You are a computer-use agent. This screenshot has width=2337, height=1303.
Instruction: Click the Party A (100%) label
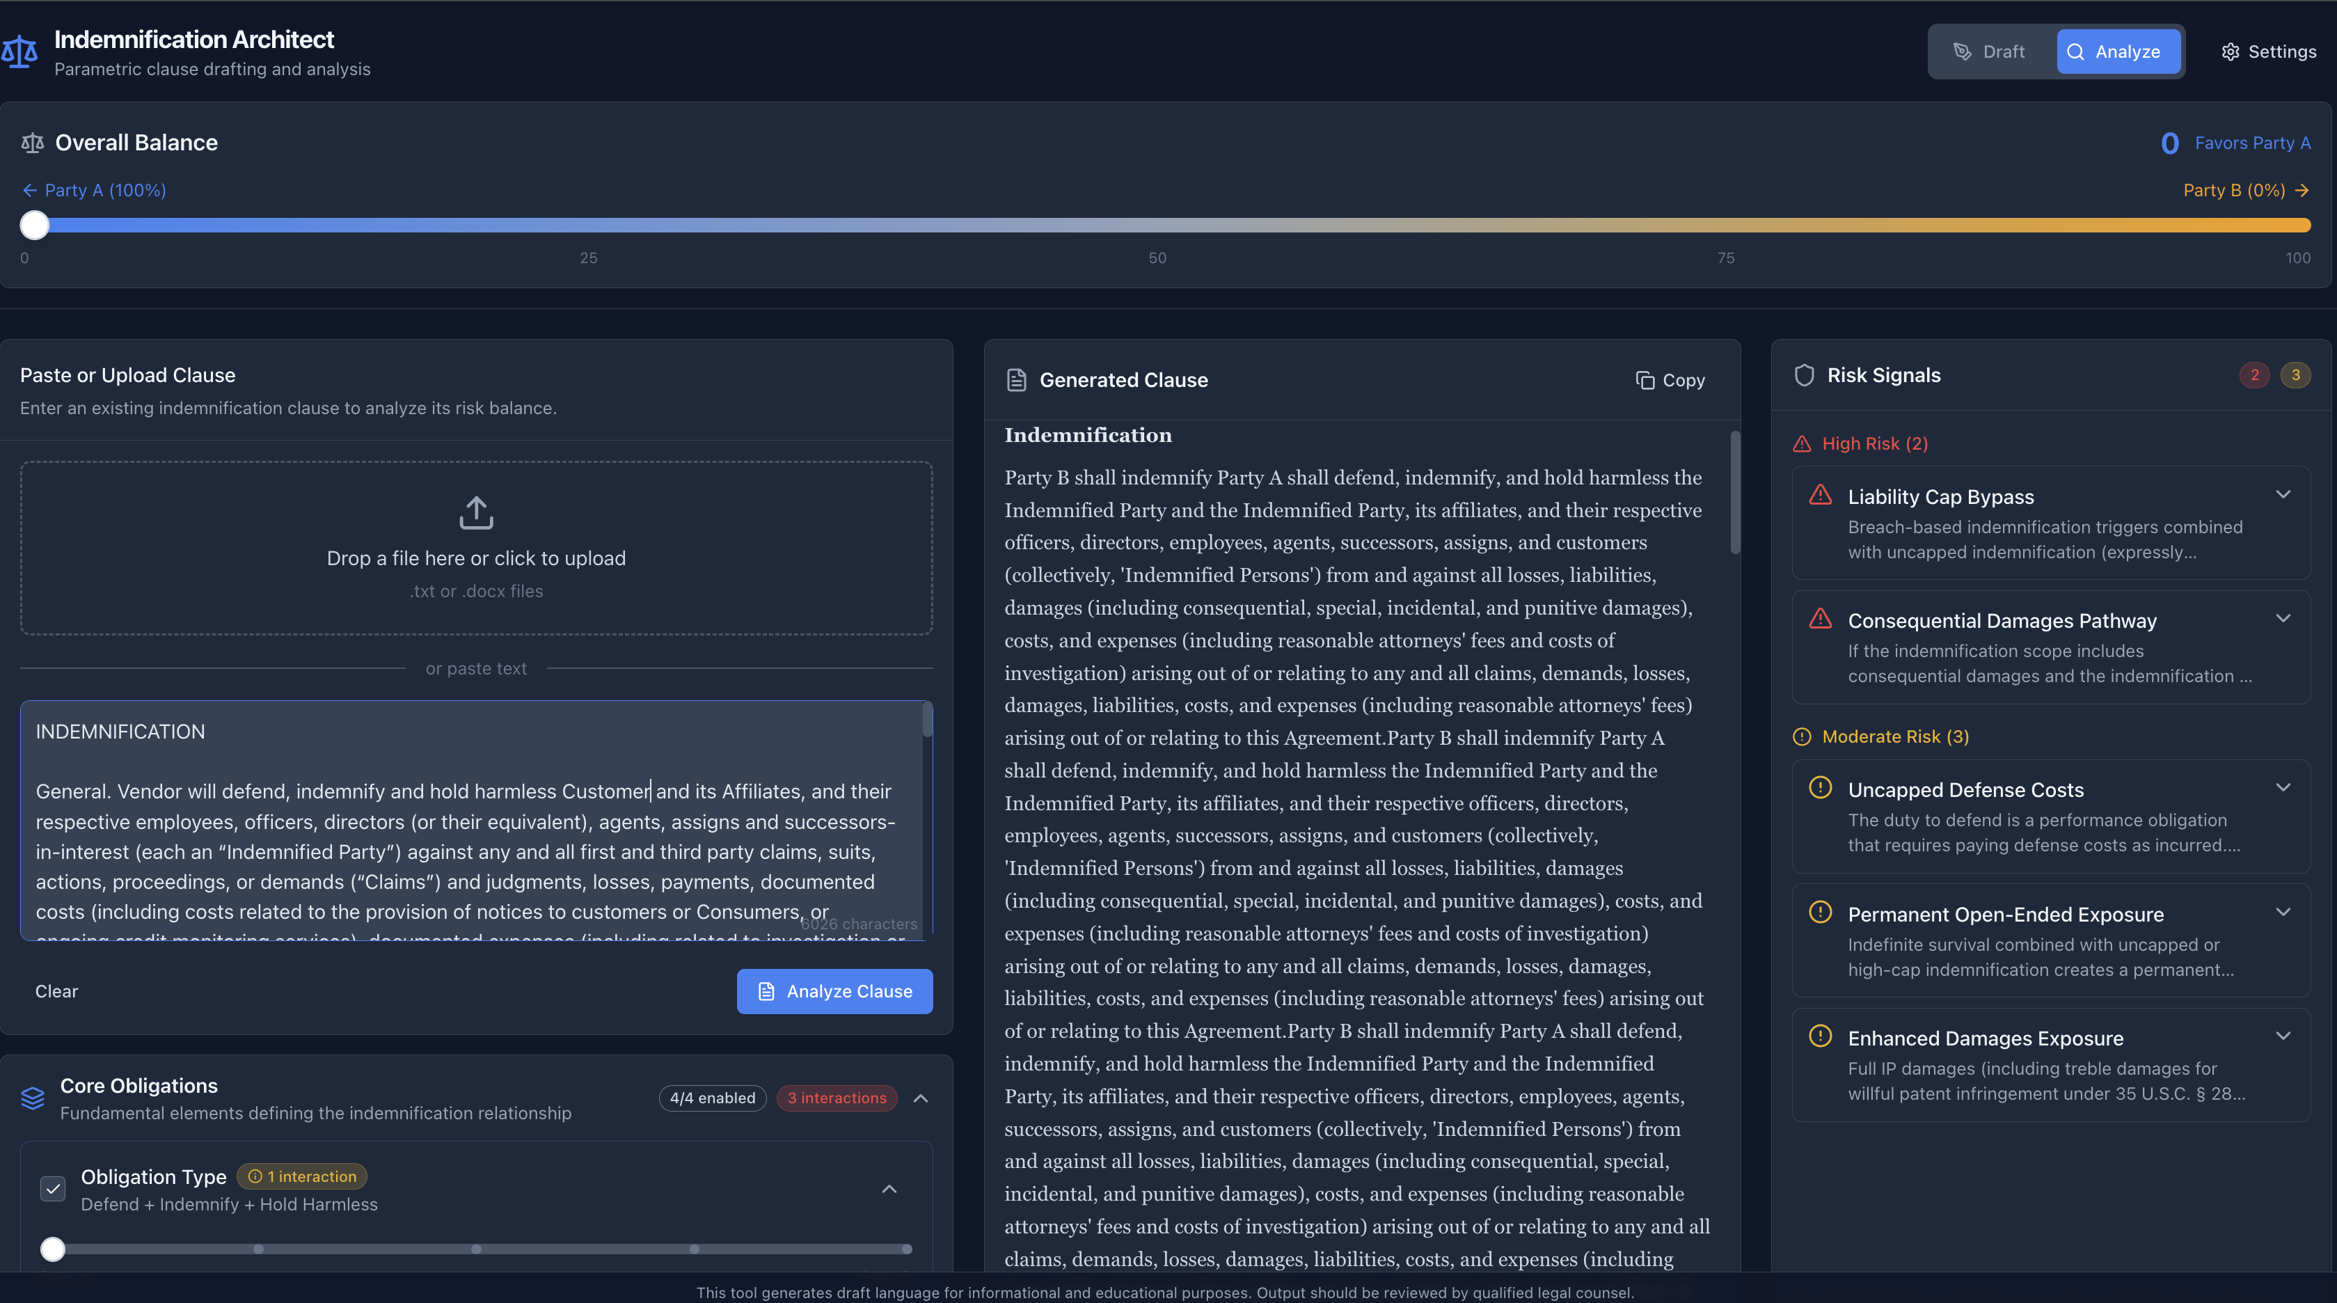(x=105, y=191)
